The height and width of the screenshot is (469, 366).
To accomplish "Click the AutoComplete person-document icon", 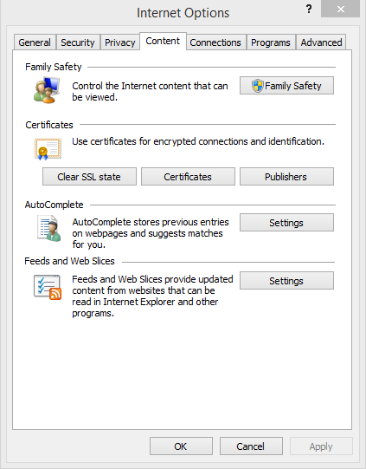I will (x=48, y=229).
